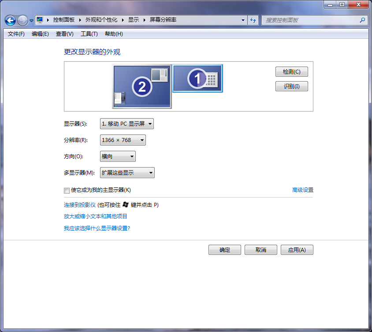Click the 识别(I) identify button
372x332 pixels.
pos(292,86)
